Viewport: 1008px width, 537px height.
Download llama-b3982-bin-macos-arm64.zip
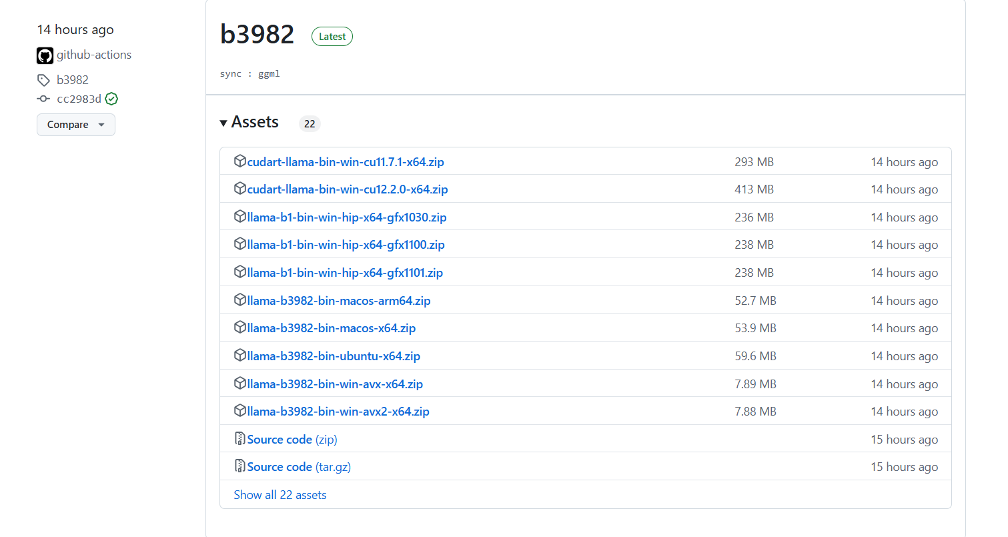[x=339, y=301]
